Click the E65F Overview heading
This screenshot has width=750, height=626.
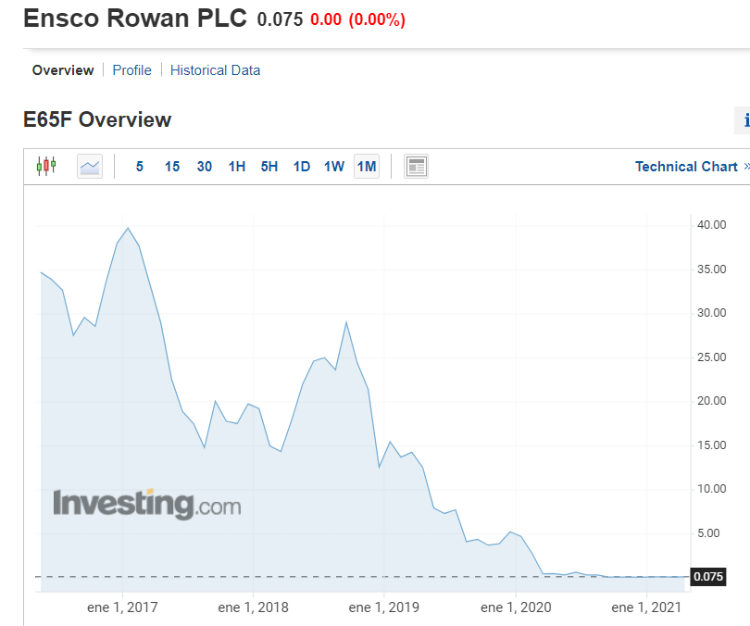coord(97,119)
